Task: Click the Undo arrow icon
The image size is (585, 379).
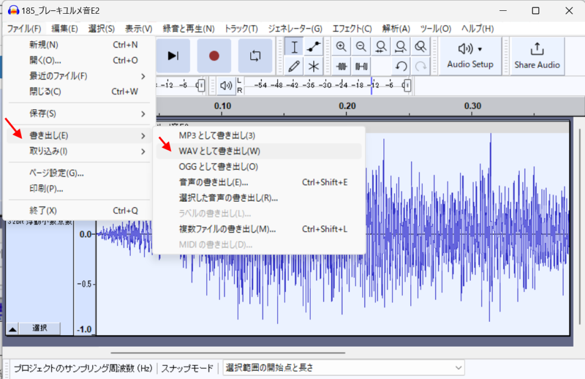Action: (x=401, y=66)
